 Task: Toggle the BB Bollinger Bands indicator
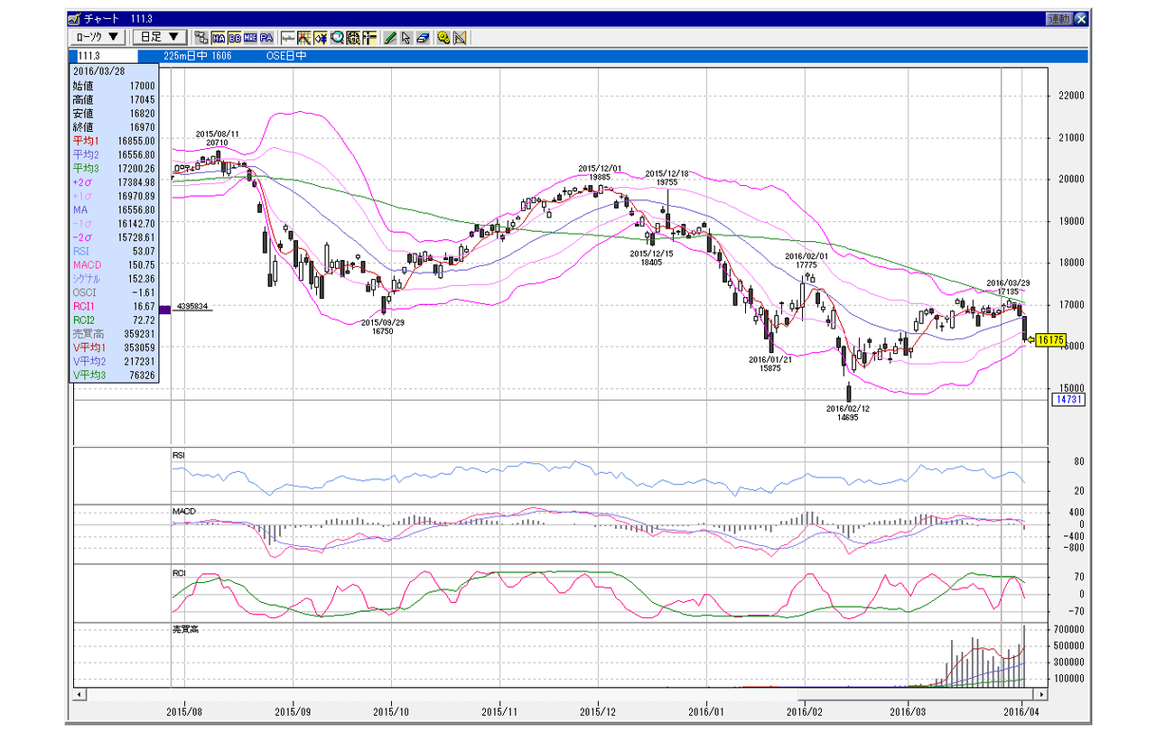[x=235, y=38]
